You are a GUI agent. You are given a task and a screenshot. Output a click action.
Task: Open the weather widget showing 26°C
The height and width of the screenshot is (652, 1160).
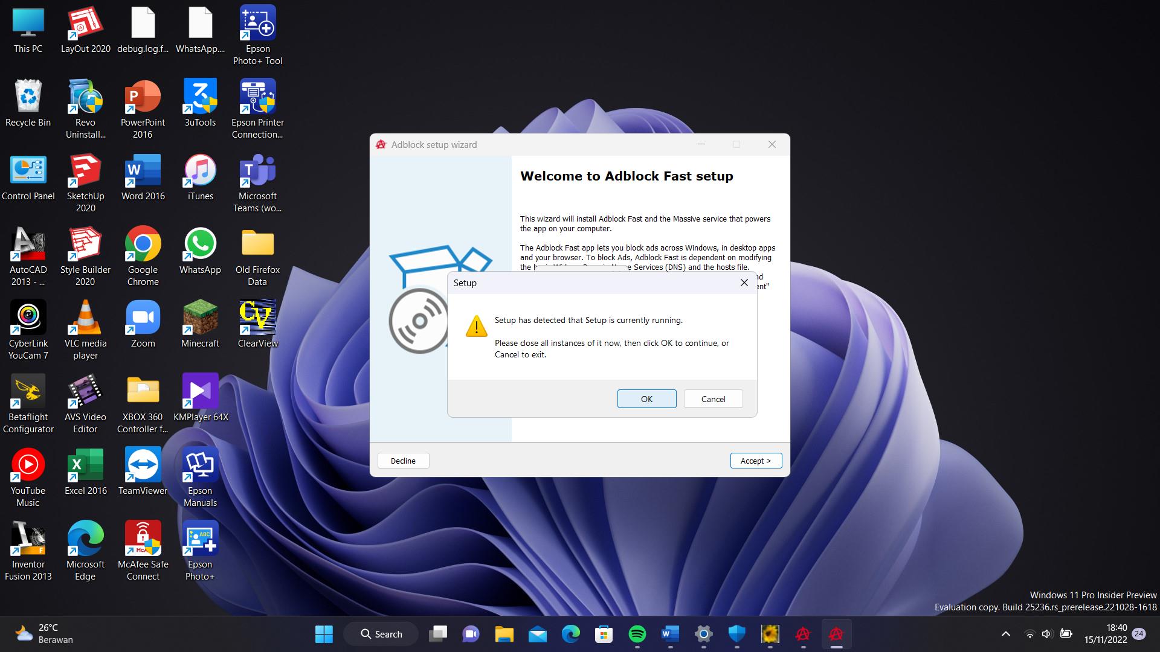pyautogui.click(x=43, y=634)
